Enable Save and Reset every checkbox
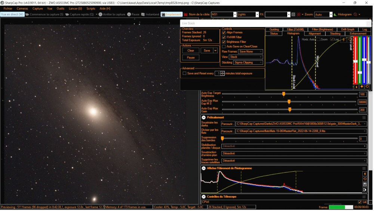This screenshot has height=211, width=374. pyautogui.click(x=184, y=73)
